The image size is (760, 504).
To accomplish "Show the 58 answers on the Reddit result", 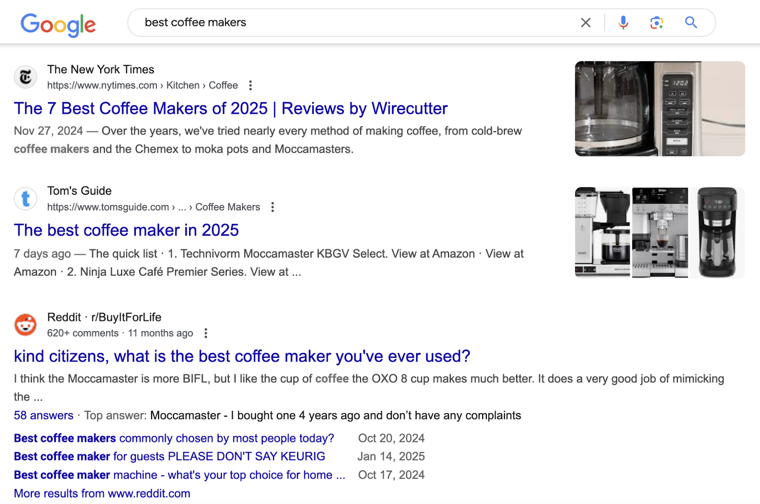I will 43,415.
